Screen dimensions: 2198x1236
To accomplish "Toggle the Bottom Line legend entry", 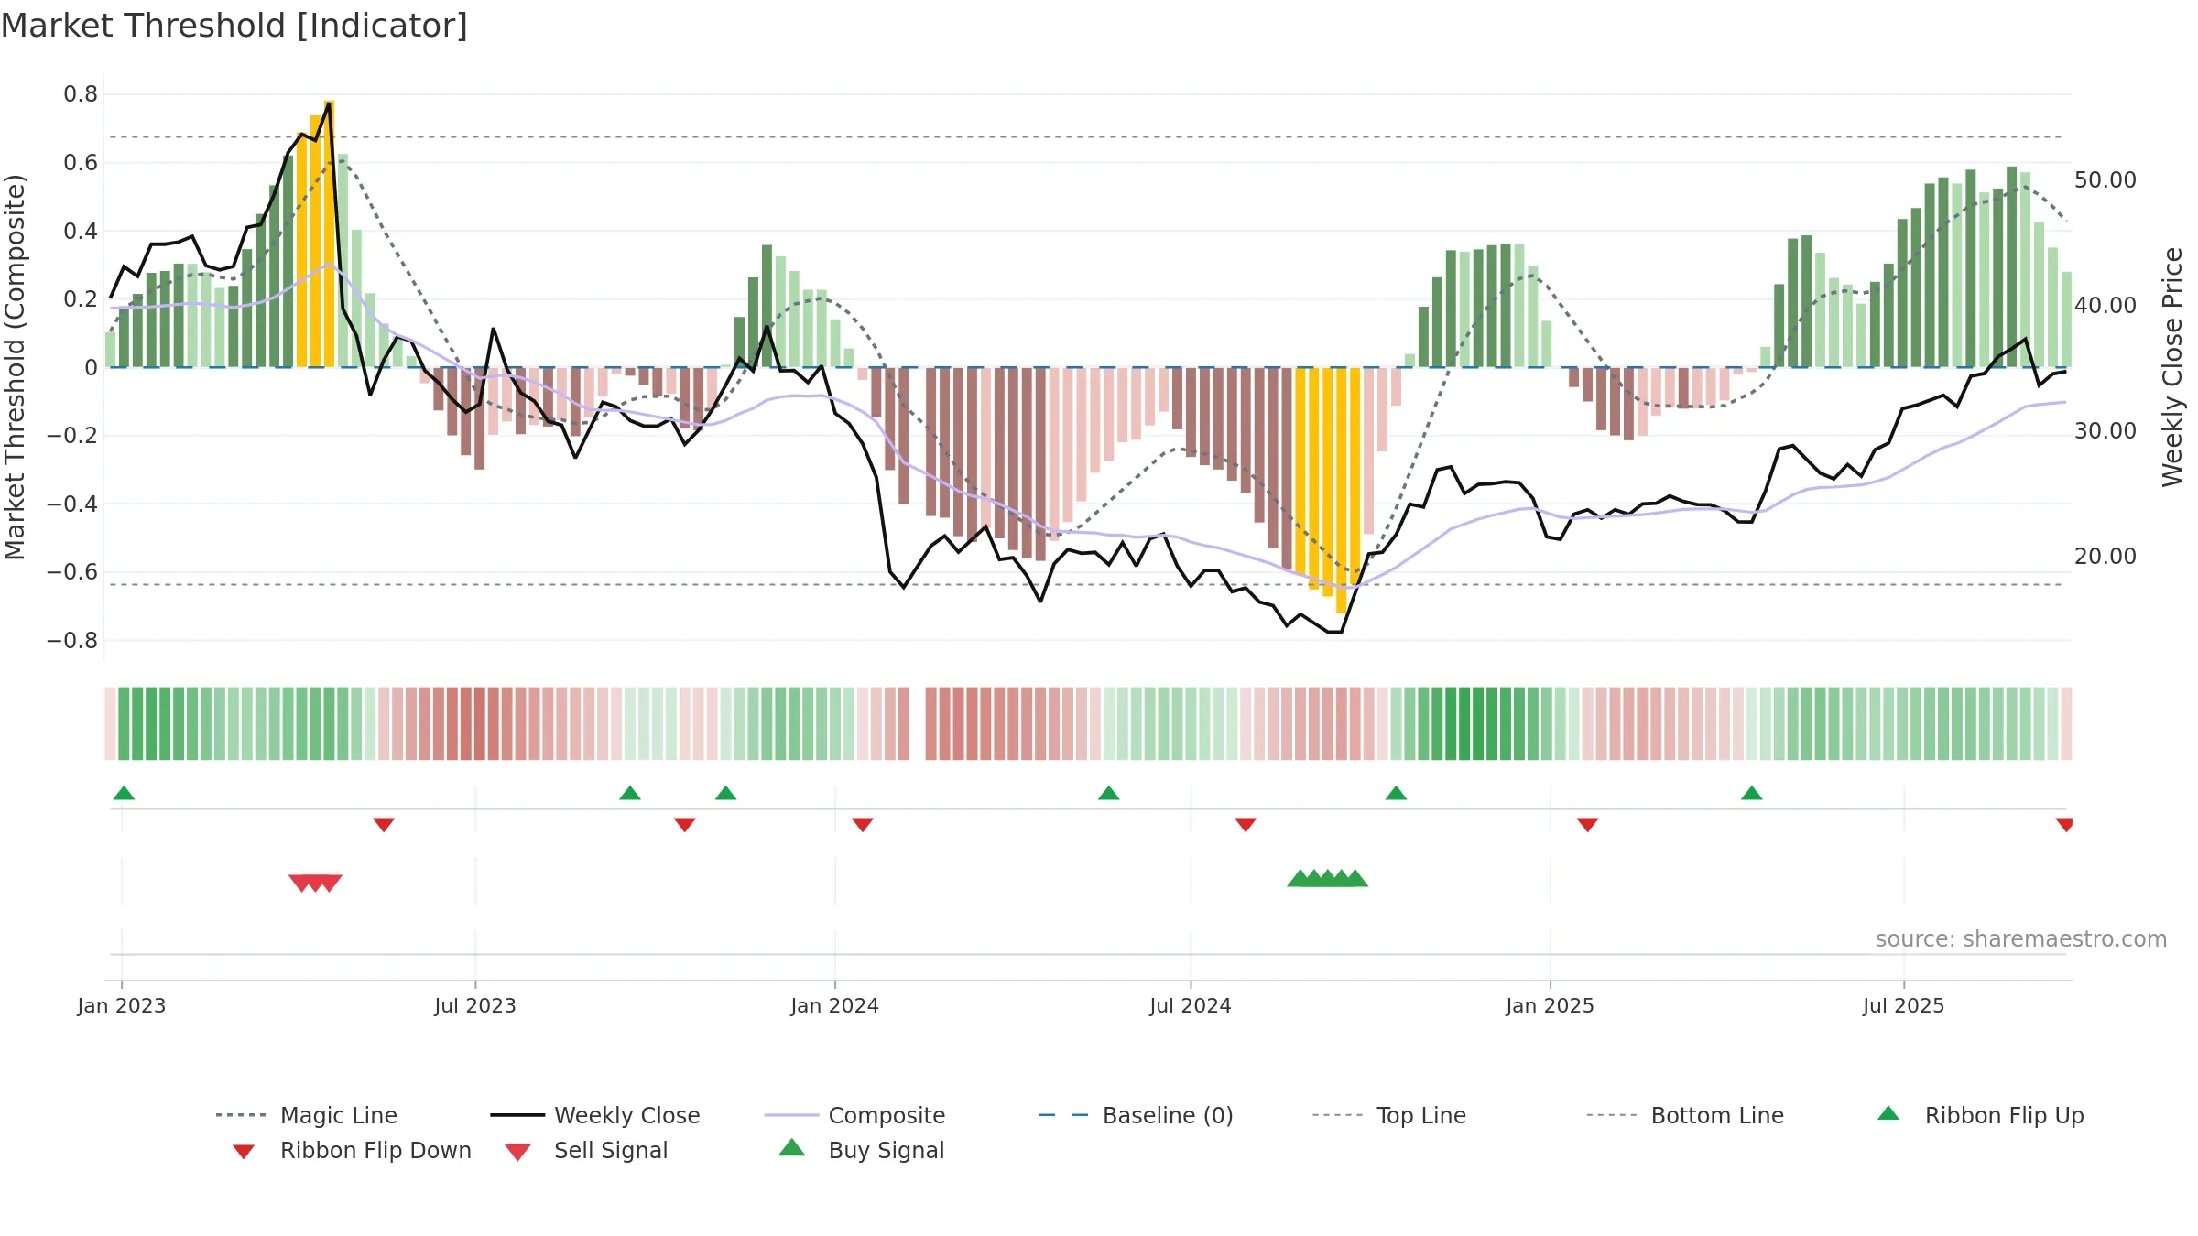I will tap(1685, 1115).
